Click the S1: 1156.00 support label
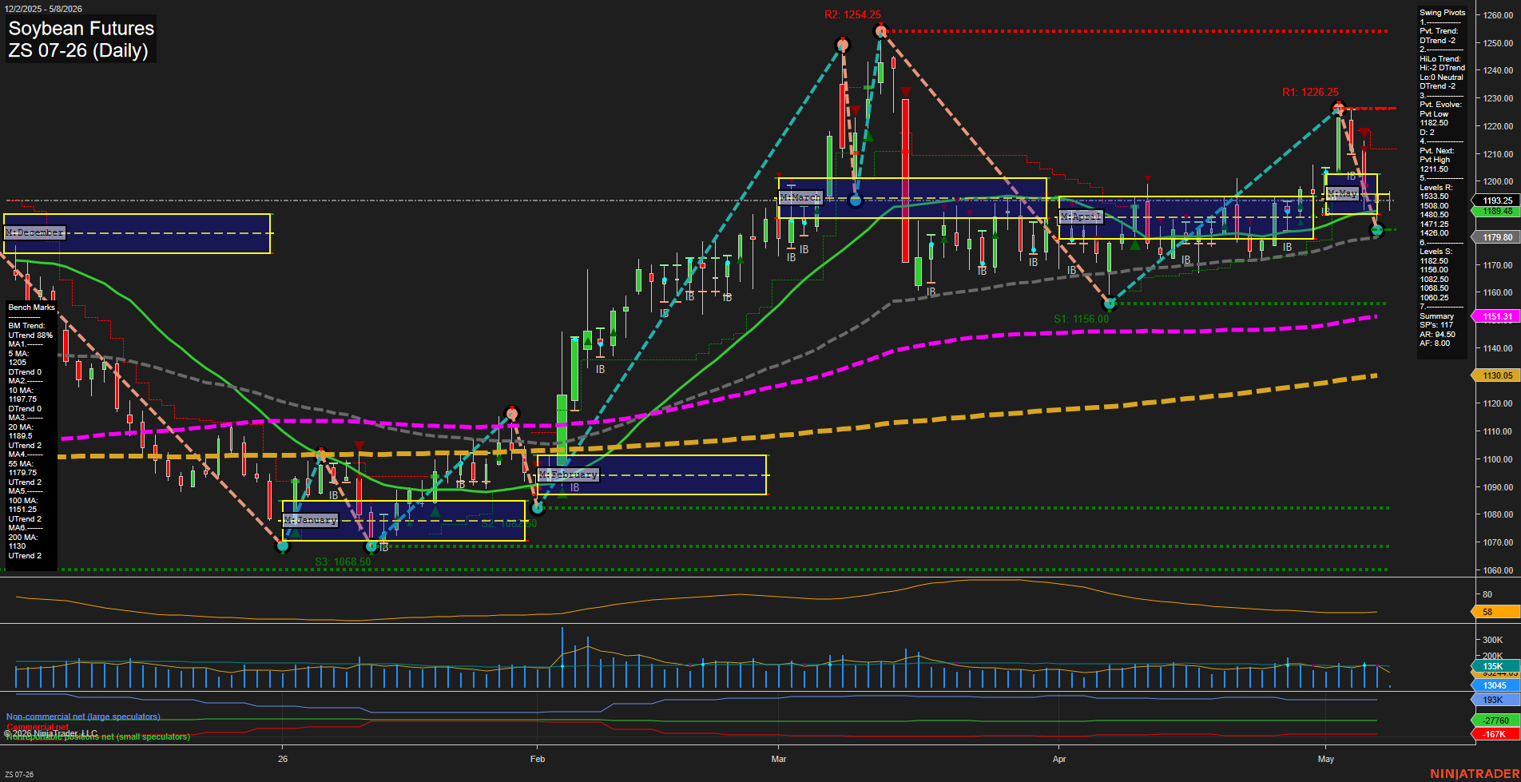 pyautogui.click(x=1081, y=319)
